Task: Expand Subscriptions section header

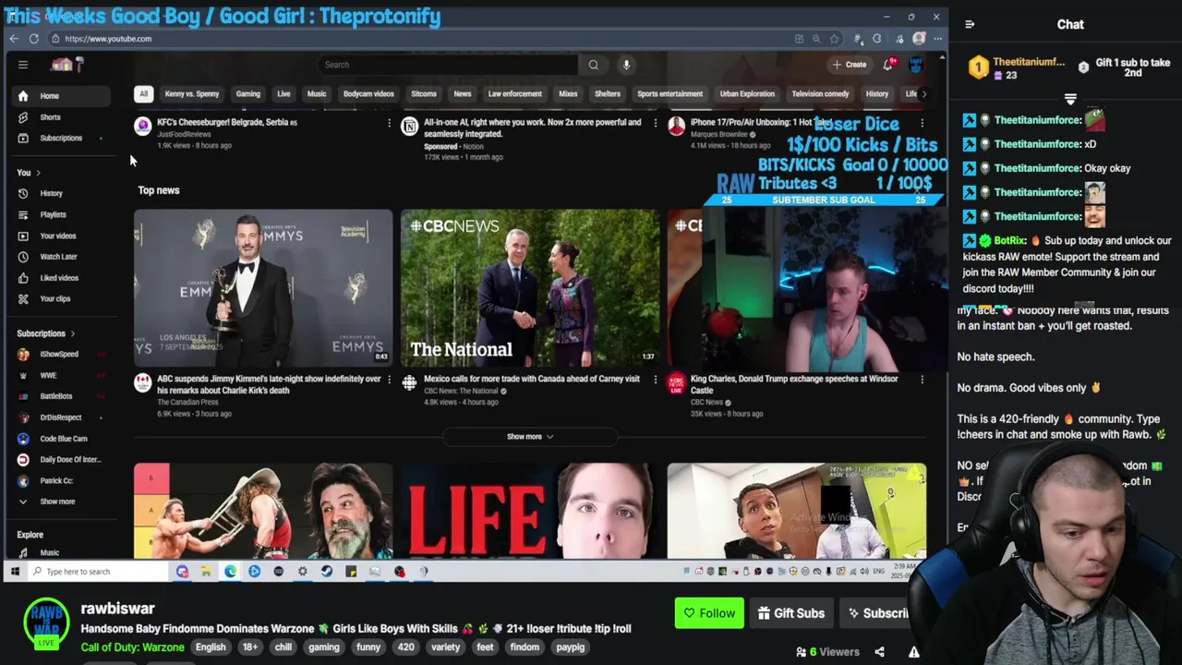Action: (x=45, y=333)
